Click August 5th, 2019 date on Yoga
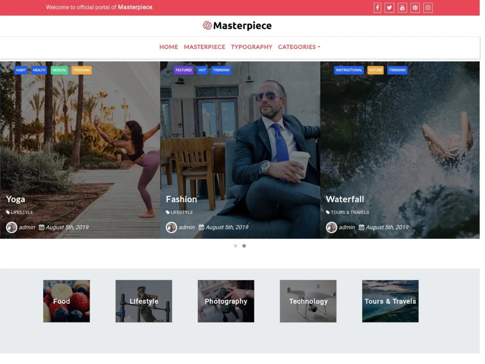Screen dimensions: 485x364 point(67,227)
